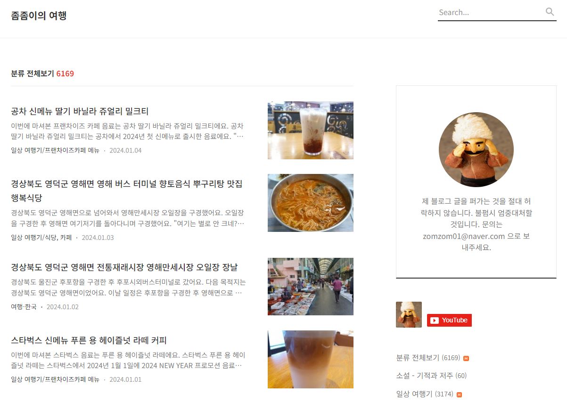Click the Starbucks latte cup thumbnail
This screenshot has width=567, height=403.
pyautogui.click(x=311, y=359)
